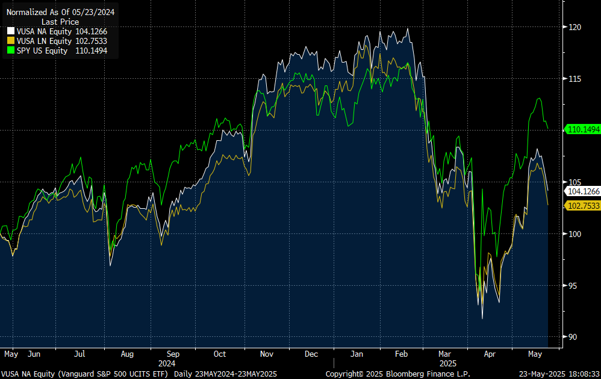Click the 'Mar' month label on the time axis
Viewport: 601px width, 379px height.
[444, 354]
